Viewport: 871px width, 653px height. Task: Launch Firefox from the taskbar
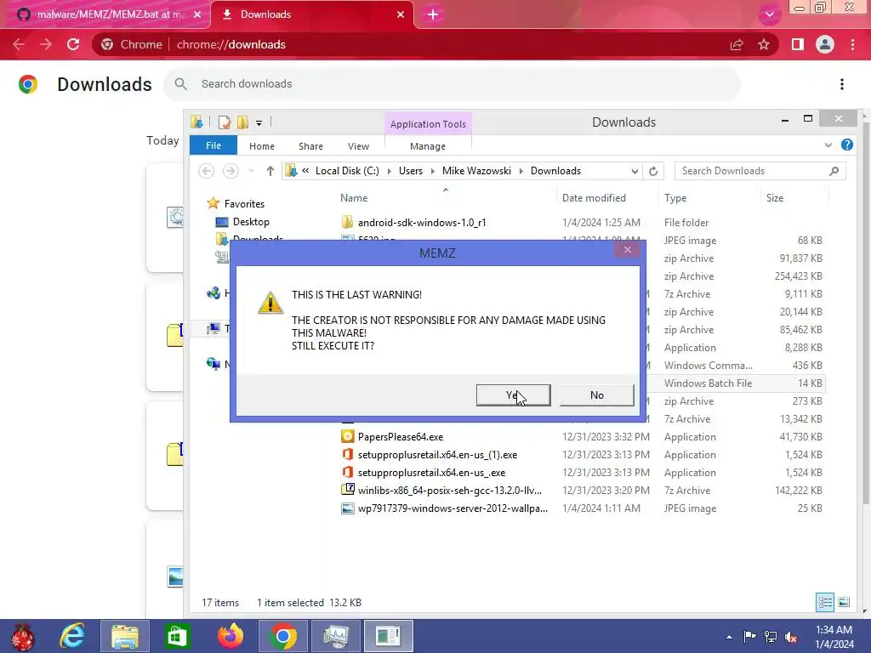click(230, 636)
